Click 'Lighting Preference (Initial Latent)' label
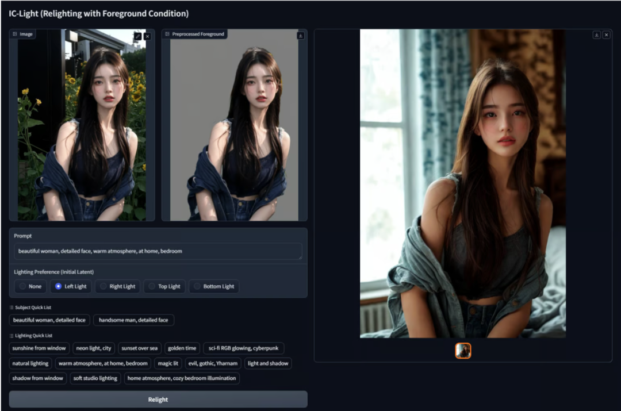 54,272
